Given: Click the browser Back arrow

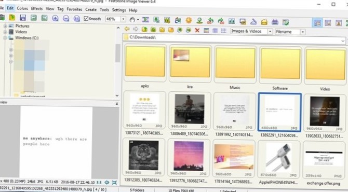Looking at the screenshot, I should pyautogui.click(x=127, y=29).
